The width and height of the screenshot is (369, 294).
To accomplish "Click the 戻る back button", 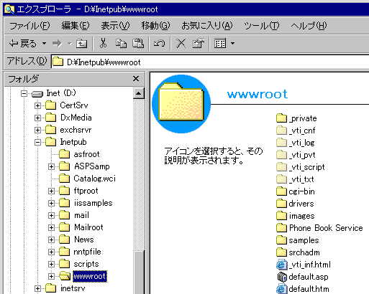I will (23, 44).
